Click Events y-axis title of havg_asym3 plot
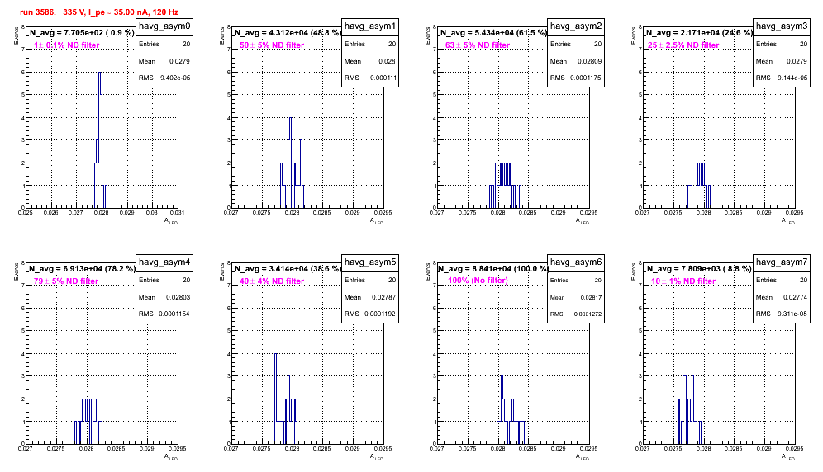 tap(633, 35)
